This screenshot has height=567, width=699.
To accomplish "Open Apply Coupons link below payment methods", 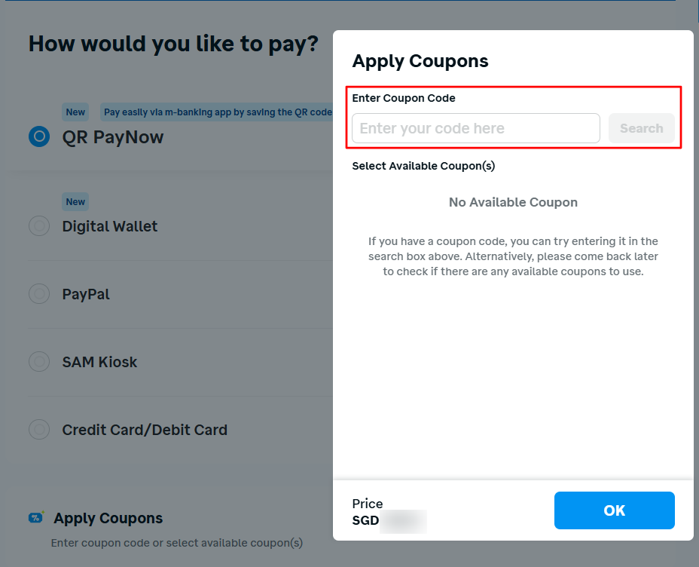I will point(108,518).
